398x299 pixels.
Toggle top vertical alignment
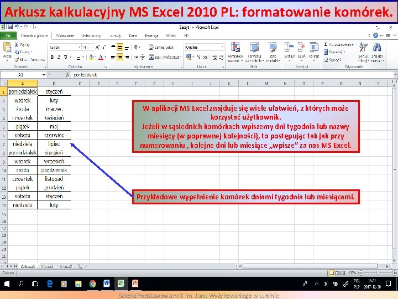click(113, 47)
